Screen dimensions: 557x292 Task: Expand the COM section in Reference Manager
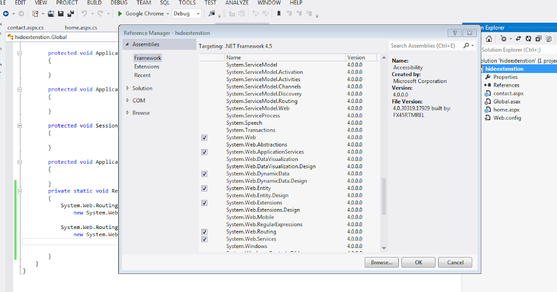[x=128, y=100]
